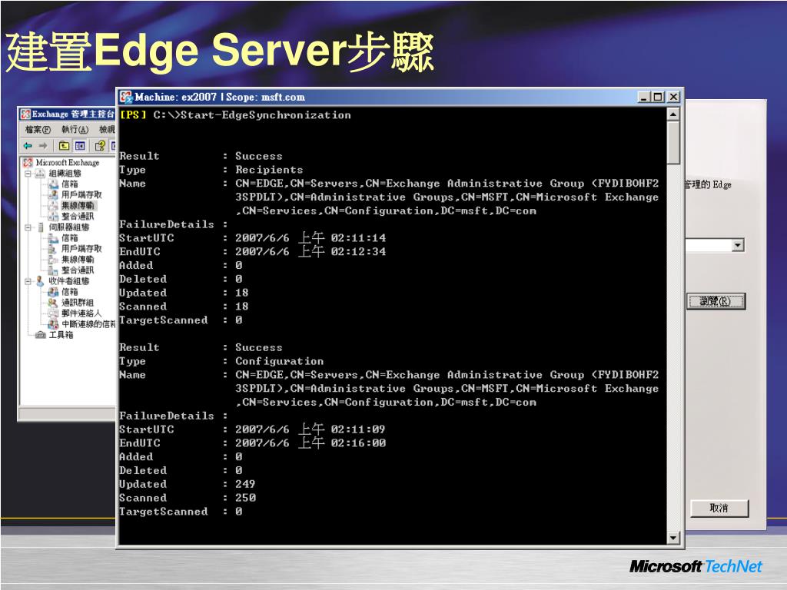Click the 信箱 icon under 收件者組態

(53, 292)
